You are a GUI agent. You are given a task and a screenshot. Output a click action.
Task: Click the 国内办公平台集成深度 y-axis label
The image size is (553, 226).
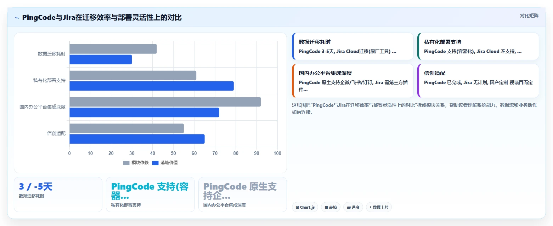pyautogui.click(x=43, y=107)
